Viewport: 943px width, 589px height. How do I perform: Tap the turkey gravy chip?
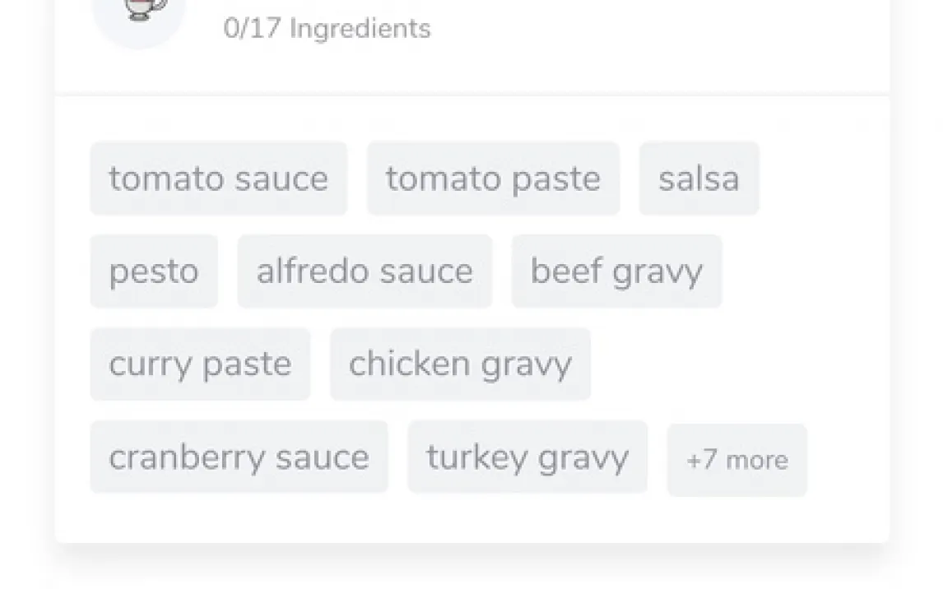tap(527, 457)
